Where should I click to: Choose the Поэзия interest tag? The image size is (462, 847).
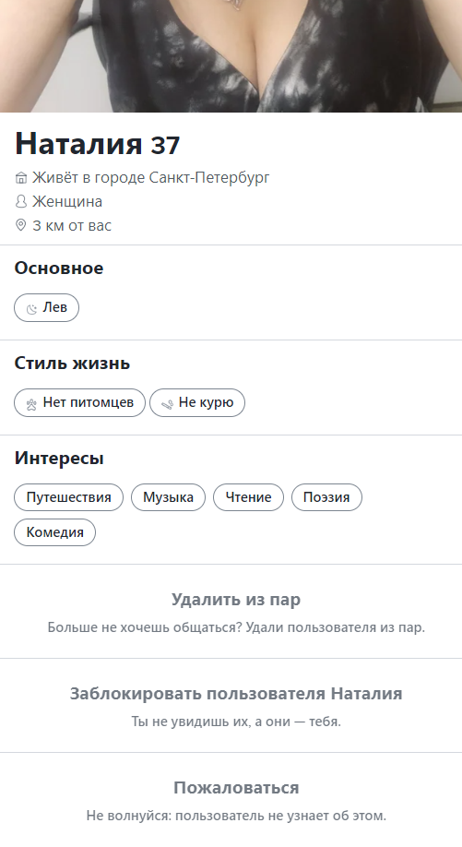pyautogui.click(x=326, y=497)
